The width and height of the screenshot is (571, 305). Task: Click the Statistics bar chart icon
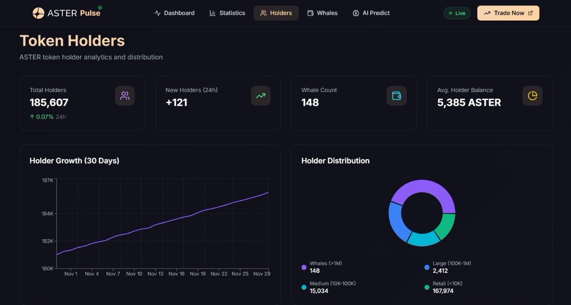(212, 13)
